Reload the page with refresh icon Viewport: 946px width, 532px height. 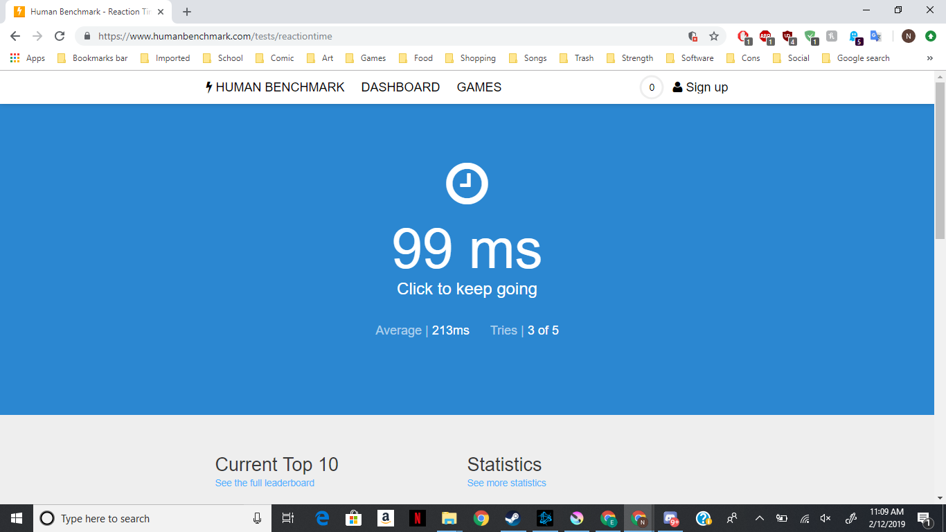60,36
